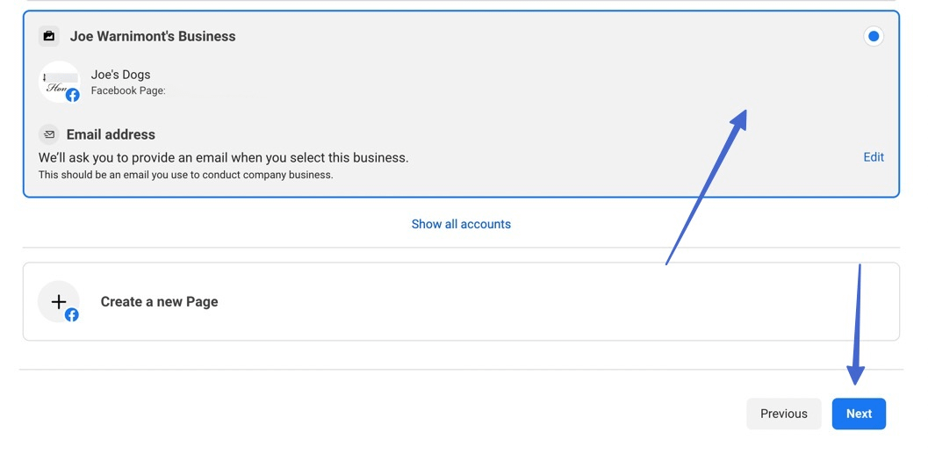
Task: Click the Joe's Dogs page avatar
Action: [x=59, y=82]
